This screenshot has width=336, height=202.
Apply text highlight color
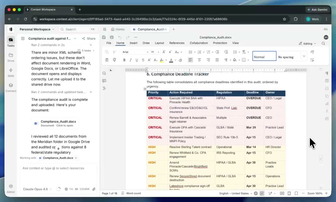pyautogui.click(x=162, y=60)
